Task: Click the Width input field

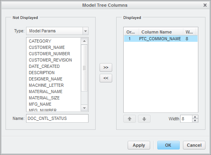Action: pos(186,119)
